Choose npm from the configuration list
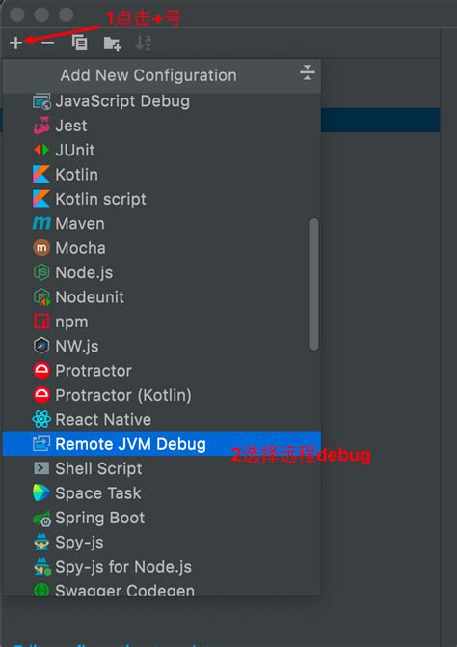This screenshot has height=647, width=457. [162, 322]
